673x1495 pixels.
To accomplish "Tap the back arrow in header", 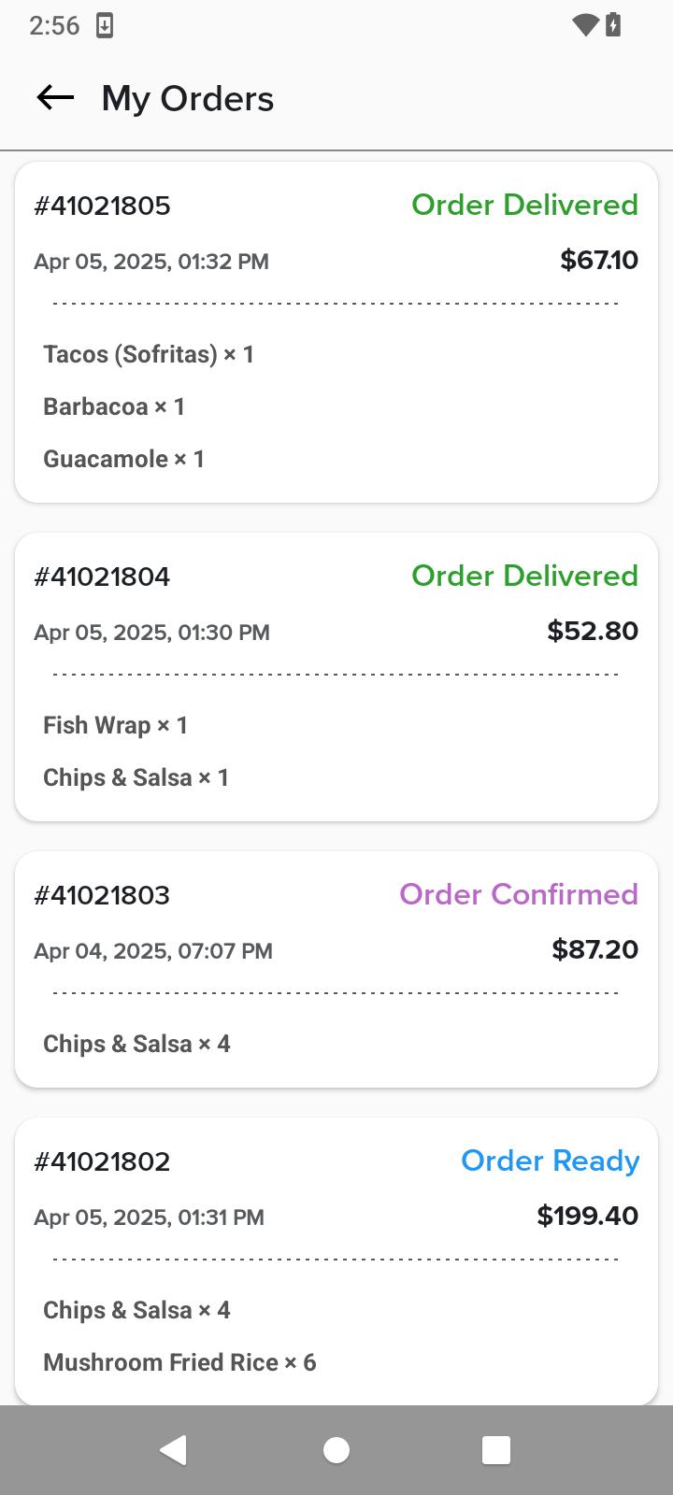I will (55, 97).
